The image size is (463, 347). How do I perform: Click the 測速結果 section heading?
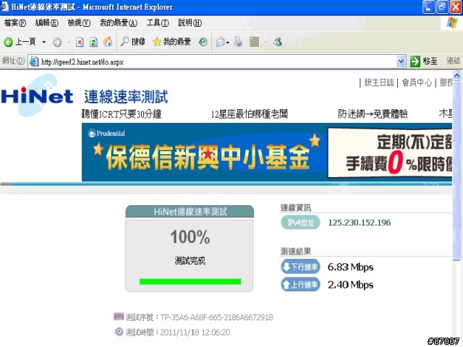point(296,252)
